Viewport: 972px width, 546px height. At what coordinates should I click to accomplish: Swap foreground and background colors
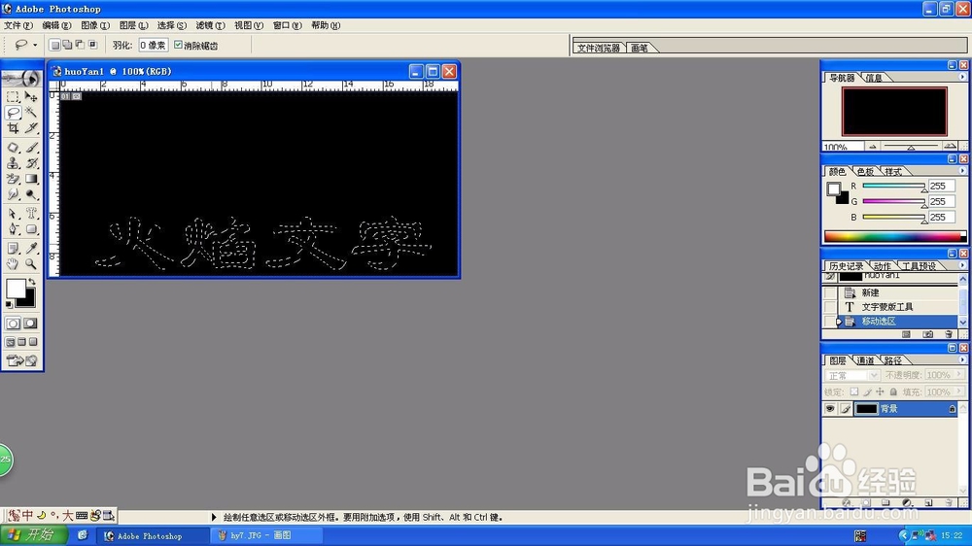32,282
